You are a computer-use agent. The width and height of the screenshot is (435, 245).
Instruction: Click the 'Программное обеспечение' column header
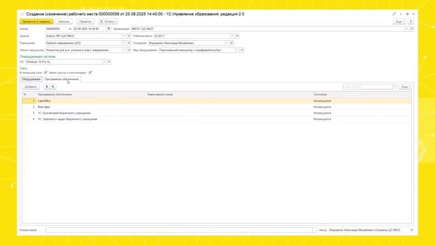coord(54,95)
